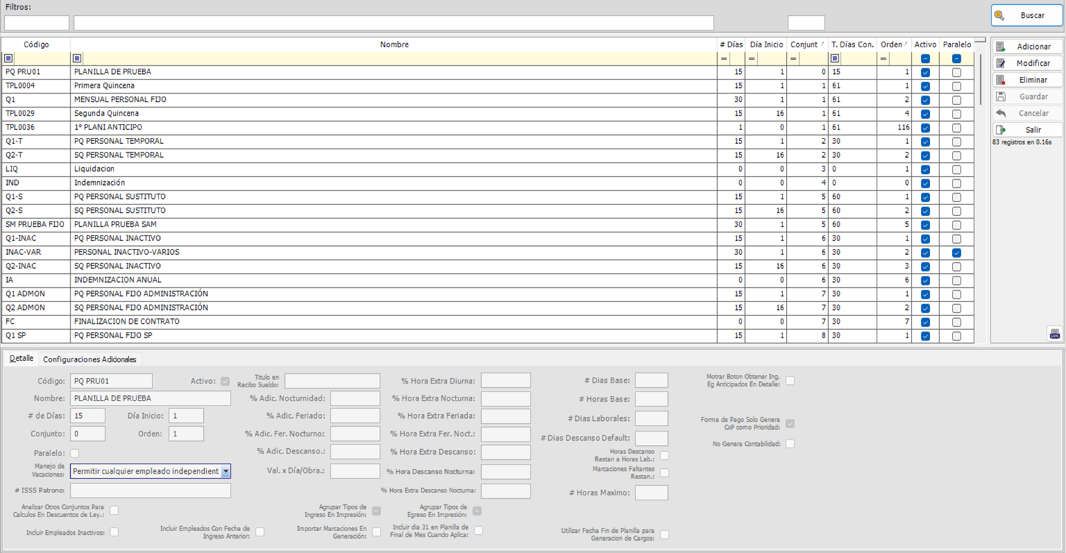Viewport: 1066px width, 553px height.
Task: Switch to Configuraciones Adicionales tab
Action: click(x=89, y=359)
